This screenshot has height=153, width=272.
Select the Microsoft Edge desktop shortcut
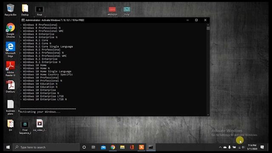(10, 50)
